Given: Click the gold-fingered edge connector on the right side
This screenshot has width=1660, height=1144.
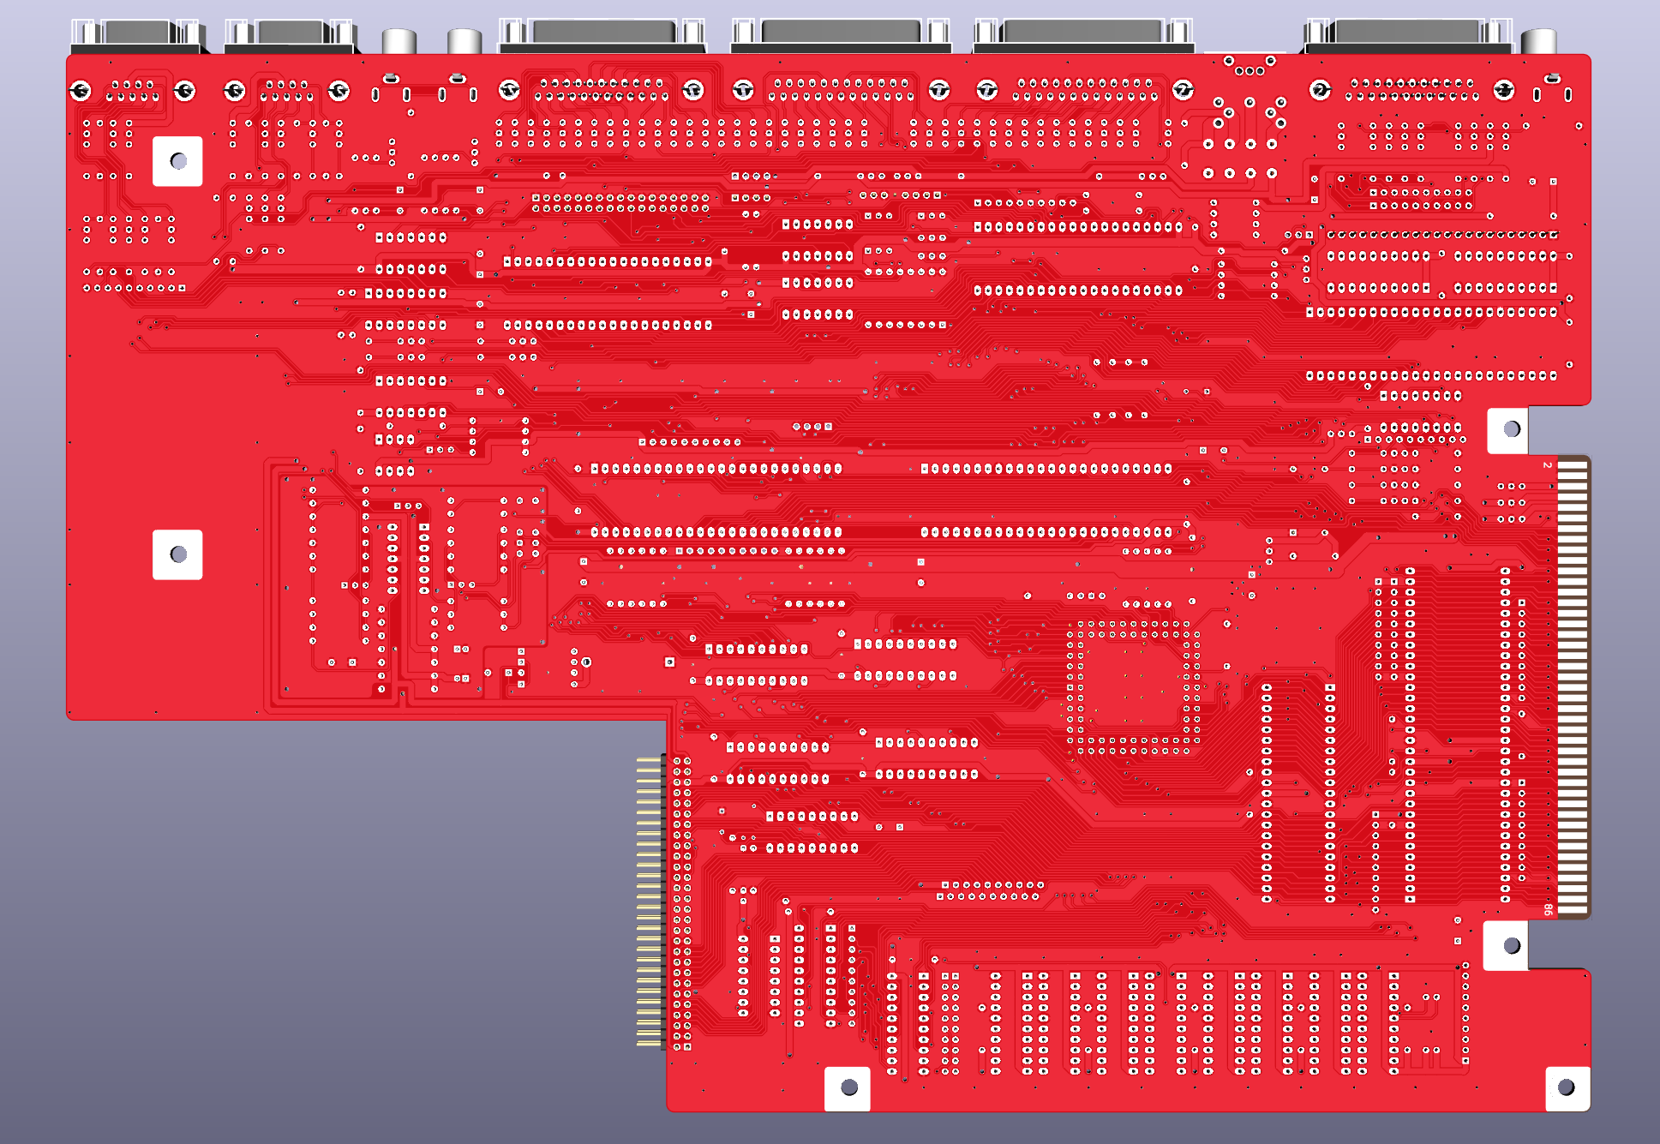Looking at the screenshot, I should (x=1573, y=686).
